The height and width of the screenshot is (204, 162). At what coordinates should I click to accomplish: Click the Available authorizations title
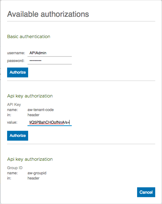[48, 14]
